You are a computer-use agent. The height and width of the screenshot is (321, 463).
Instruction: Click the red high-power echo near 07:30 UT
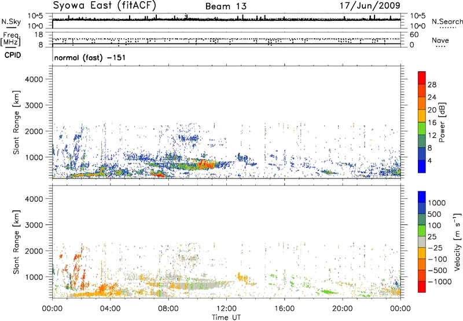pyautogui.click(x=159, y=174)
